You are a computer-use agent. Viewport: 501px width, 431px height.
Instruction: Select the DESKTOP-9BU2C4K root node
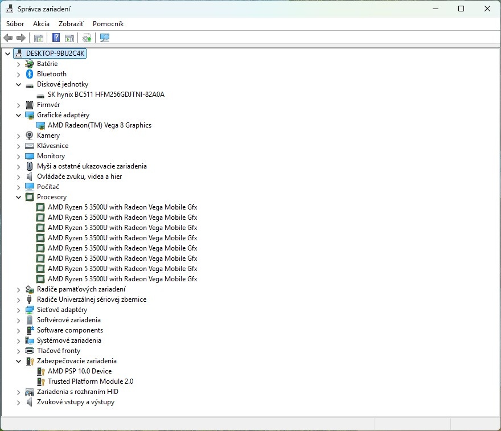tap(55, 54)
